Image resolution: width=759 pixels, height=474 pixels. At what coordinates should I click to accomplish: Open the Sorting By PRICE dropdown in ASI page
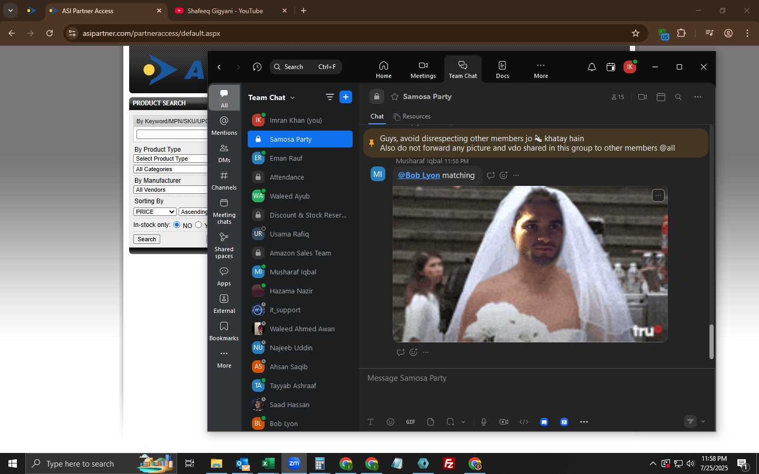point(154,212)
